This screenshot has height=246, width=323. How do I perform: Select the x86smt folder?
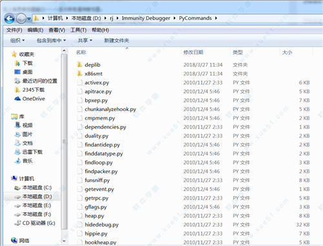(90, 74)
